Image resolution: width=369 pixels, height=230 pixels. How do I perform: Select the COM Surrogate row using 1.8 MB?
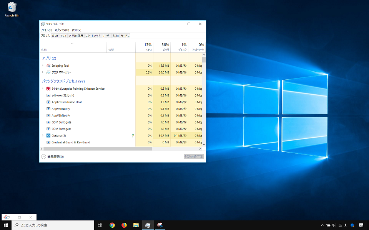121,129
